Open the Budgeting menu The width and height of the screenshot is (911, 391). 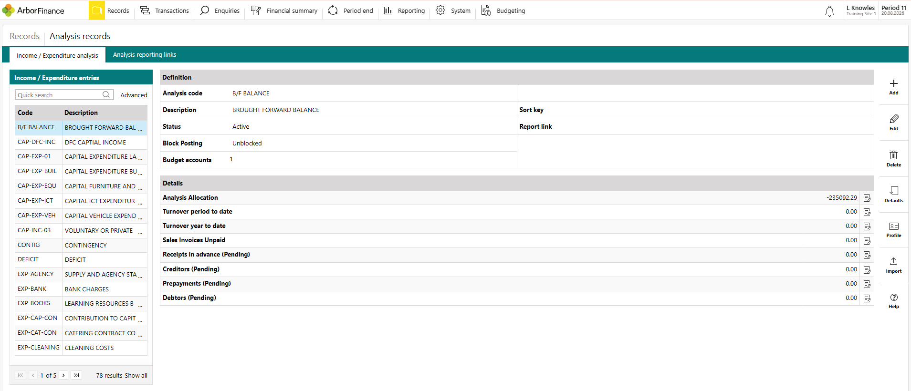coord(503,10)
